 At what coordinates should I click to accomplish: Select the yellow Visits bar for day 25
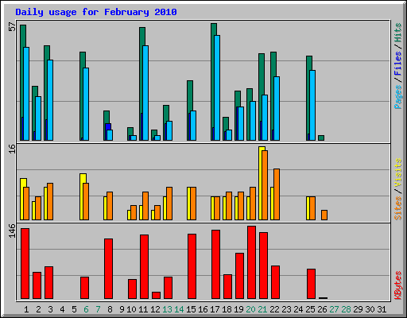[308, 208]
